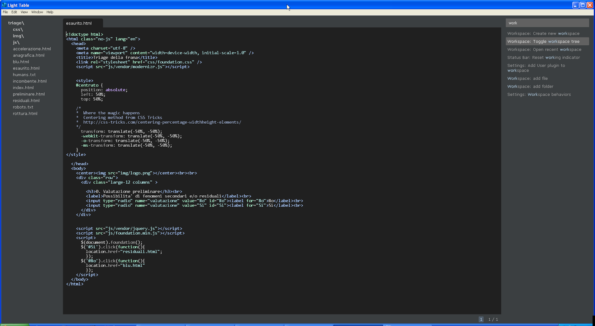Click the '<meta charset="utf-8" />' line
The image size is (595, 326).
click(x=106, y=48)
